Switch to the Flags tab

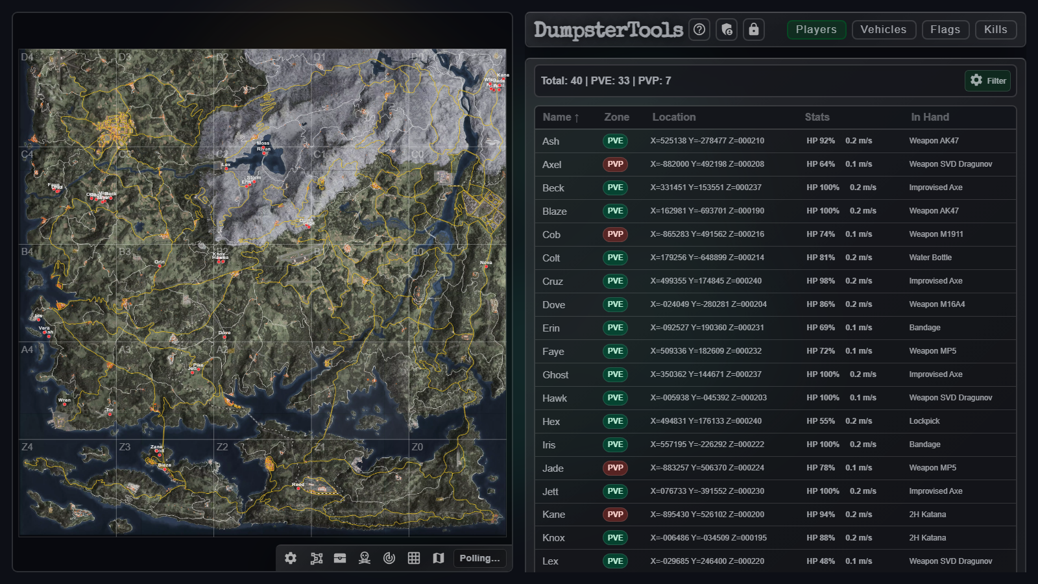pyautogui.click(x=945, y=29)
